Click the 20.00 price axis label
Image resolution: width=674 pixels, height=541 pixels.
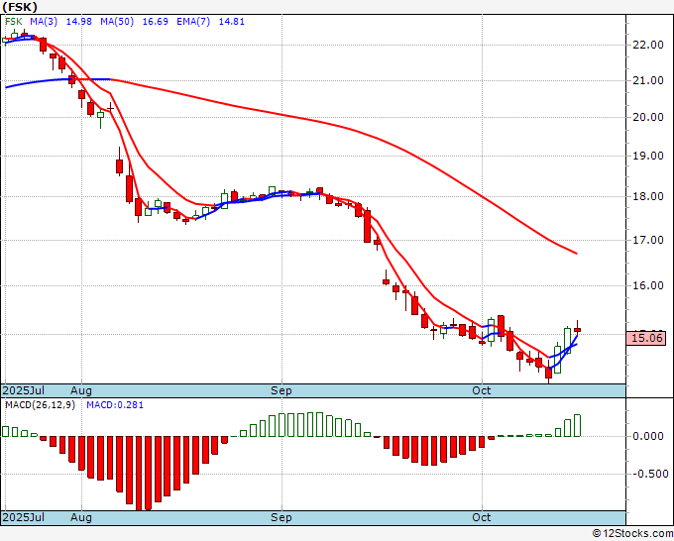648,117
